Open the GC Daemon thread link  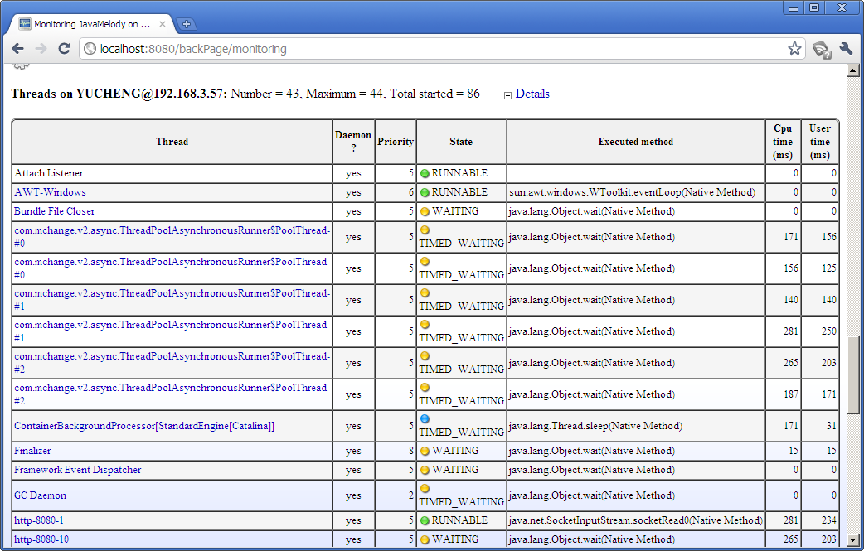41,495
